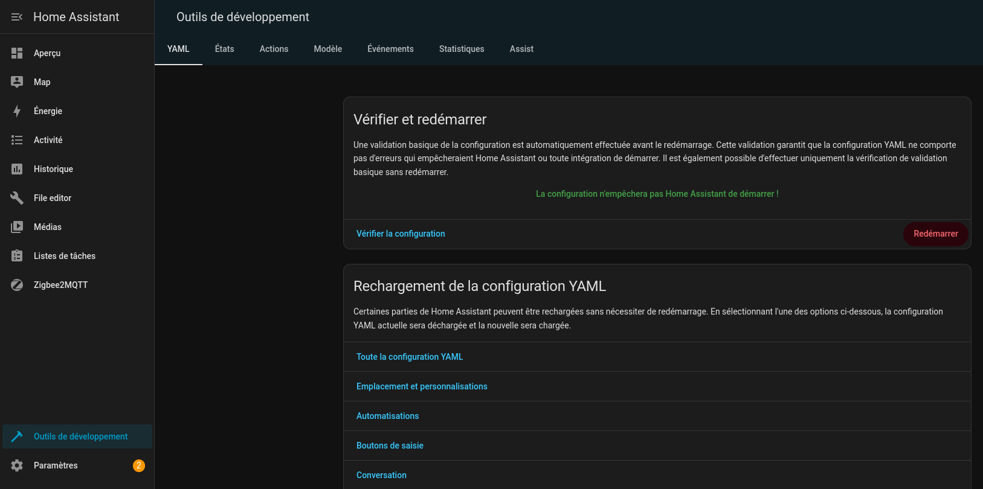Click the File editor wrench icon
Image resolution: width=983 pixels, height=489 pixels.
(17, 198)
